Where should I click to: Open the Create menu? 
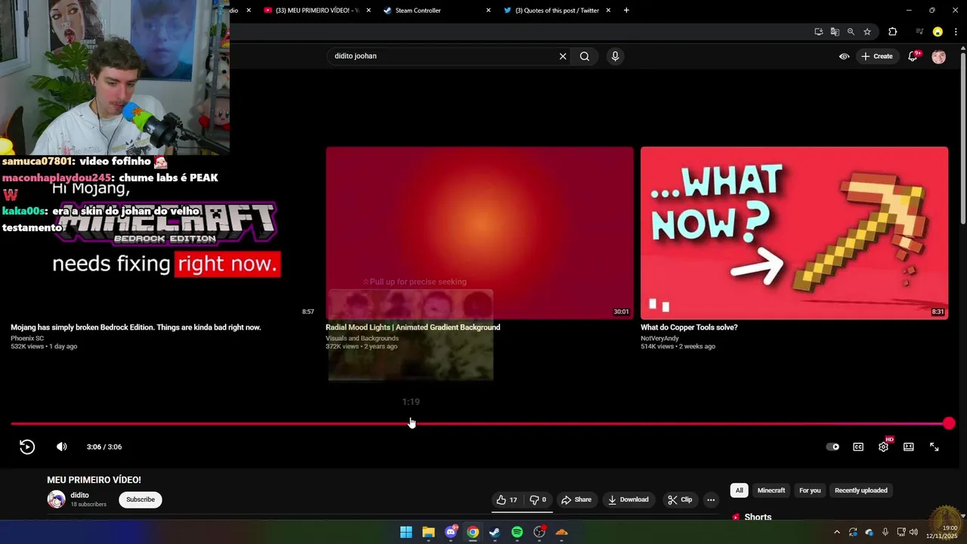click(x=877, y=56)
